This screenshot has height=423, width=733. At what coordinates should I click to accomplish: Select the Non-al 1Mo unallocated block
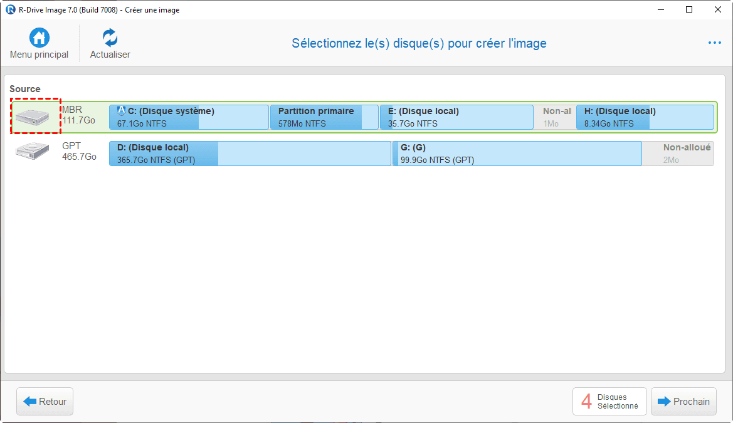(555, 117)
